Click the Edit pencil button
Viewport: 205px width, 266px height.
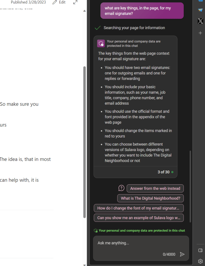[59, 2]
